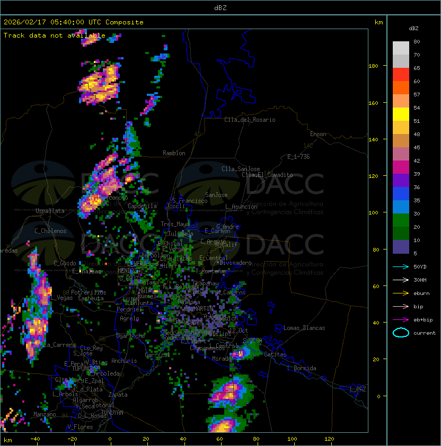Click the '120' km tick on the horizontal axis
The image size is (441, 446).
pyautogui.click(x=329, y=439)
